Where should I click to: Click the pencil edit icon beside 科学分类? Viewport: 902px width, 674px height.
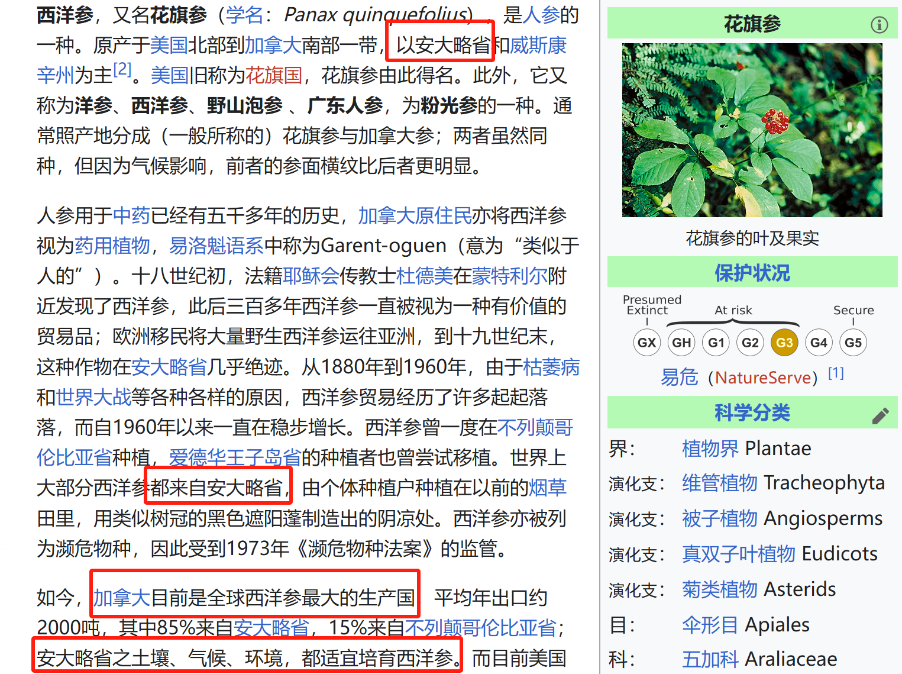[x=880, y=416]
